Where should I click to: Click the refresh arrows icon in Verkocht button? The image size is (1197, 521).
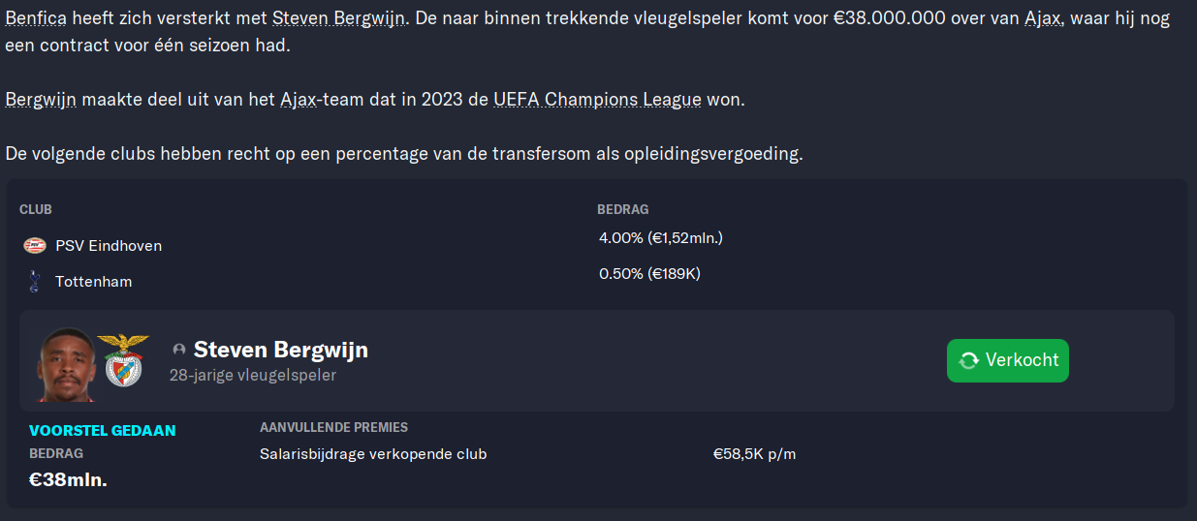pyautogui.click(x=968, y=360)
